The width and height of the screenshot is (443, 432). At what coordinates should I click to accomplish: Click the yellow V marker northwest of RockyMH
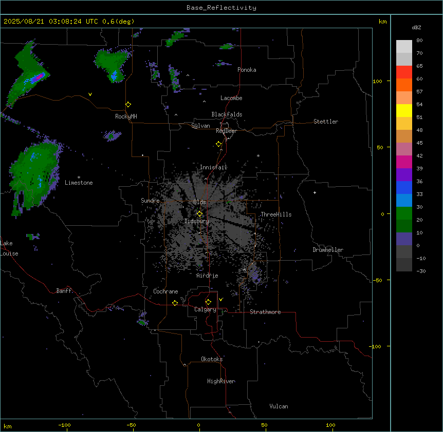tap(90, 94)
